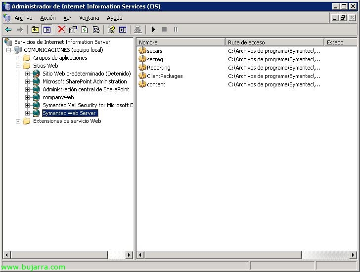Start the site with Play icon
This screenshot has width=360, height=272.
(154, 30)
